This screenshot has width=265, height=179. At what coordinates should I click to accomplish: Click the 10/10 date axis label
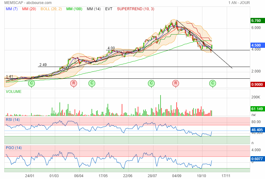202,176
